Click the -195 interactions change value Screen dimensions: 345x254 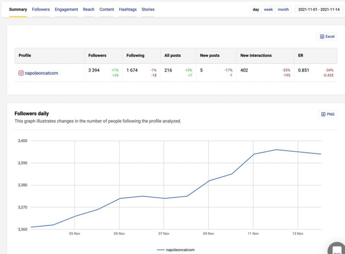pyautogui.click(x=286, y=75)
